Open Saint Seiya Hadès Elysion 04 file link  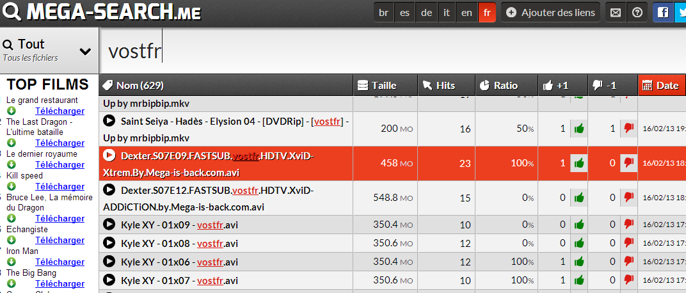point(226,129)
